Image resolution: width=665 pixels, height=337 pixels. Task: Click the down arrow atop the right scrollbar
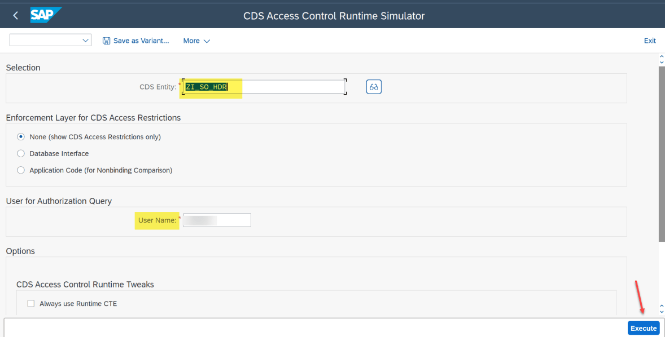coord(661,63)
